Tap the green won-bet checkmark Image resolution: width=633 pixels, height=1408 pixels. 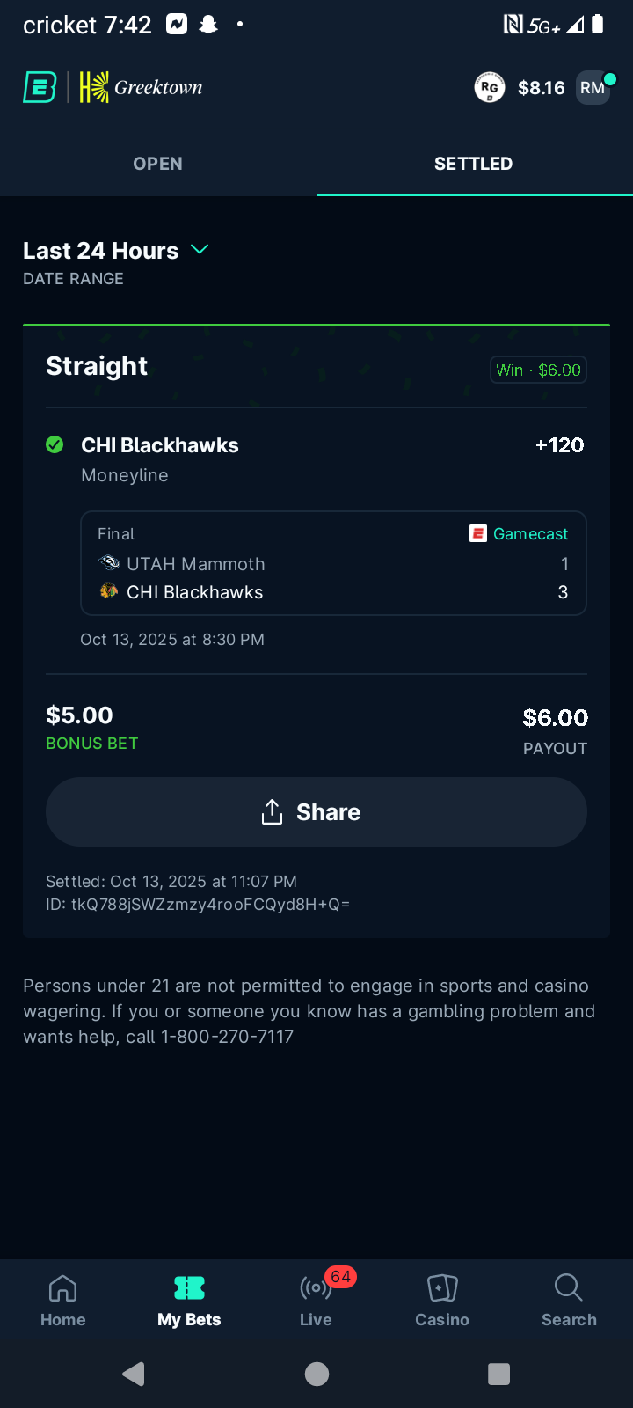tap(55, 445)
